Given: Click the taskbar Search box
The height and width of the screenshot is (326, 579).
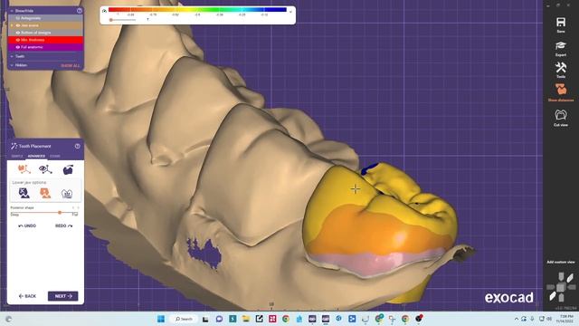Looking at the screenshot, I should click(x=184, y=319).
